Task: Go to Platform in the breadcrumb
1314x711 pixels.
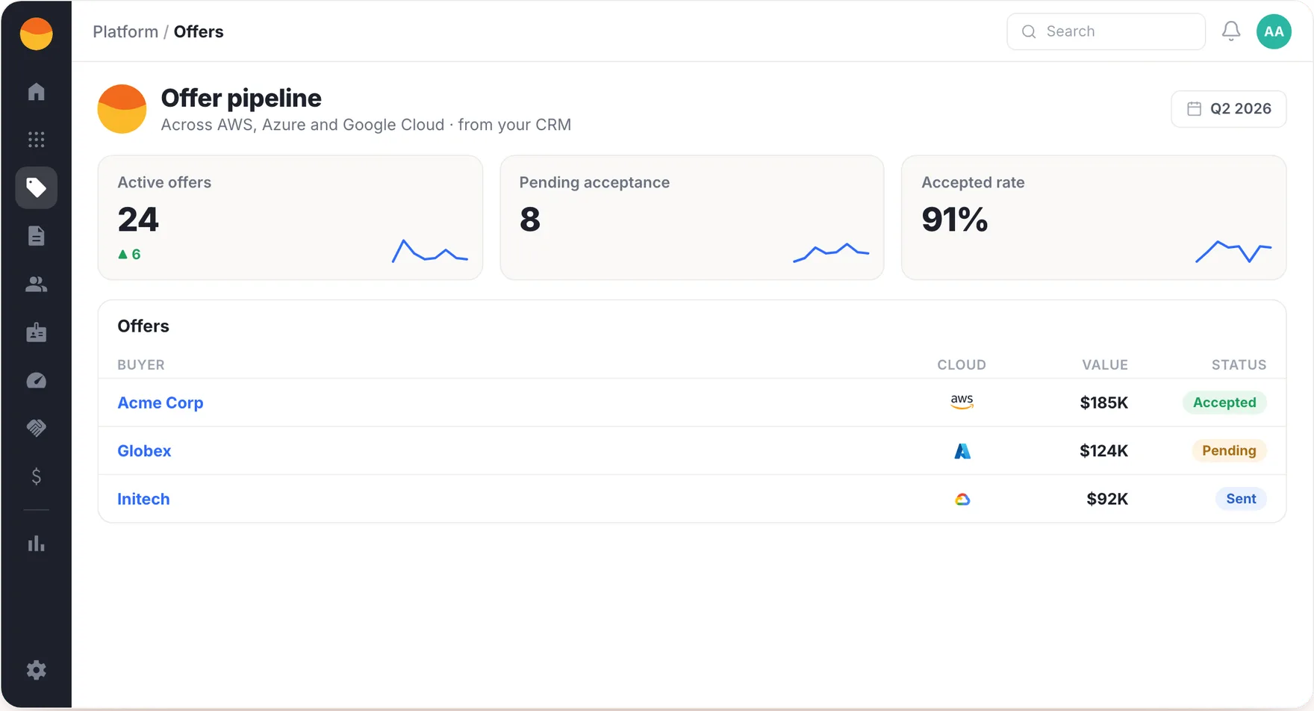Action: click(125, 31)
